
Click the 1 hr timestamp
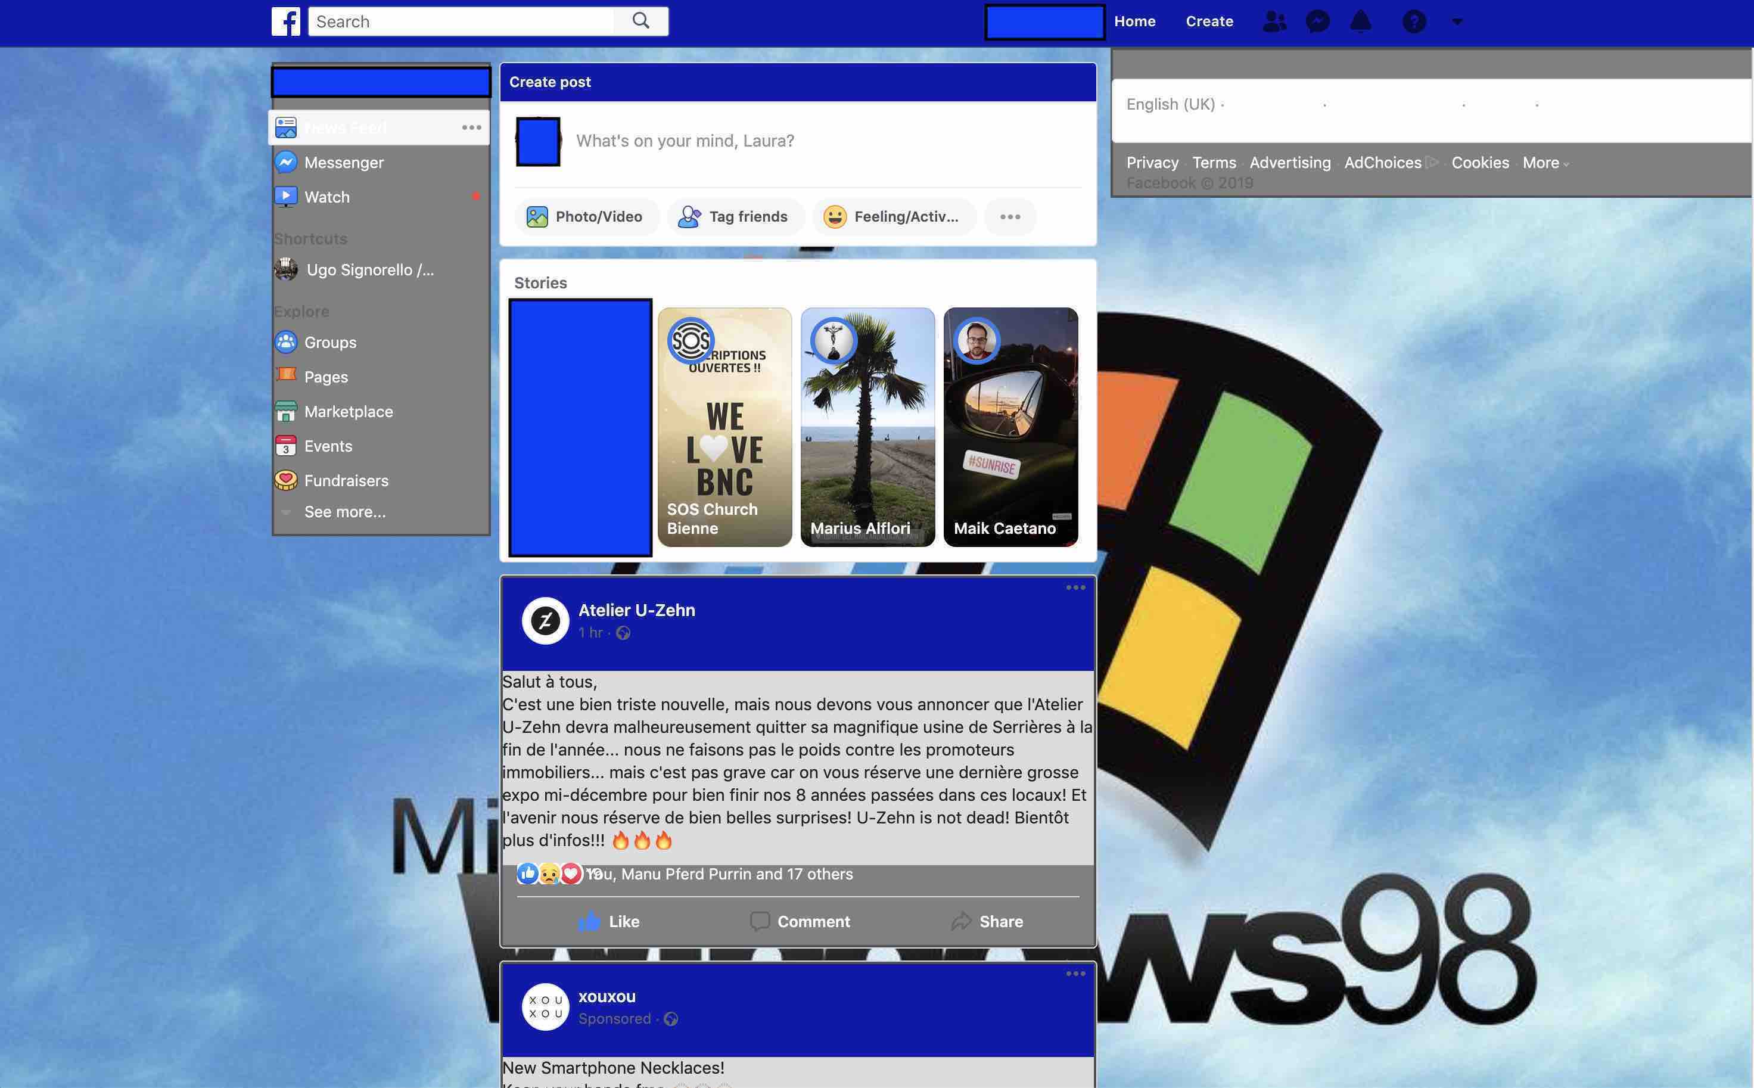coord(590,633)
